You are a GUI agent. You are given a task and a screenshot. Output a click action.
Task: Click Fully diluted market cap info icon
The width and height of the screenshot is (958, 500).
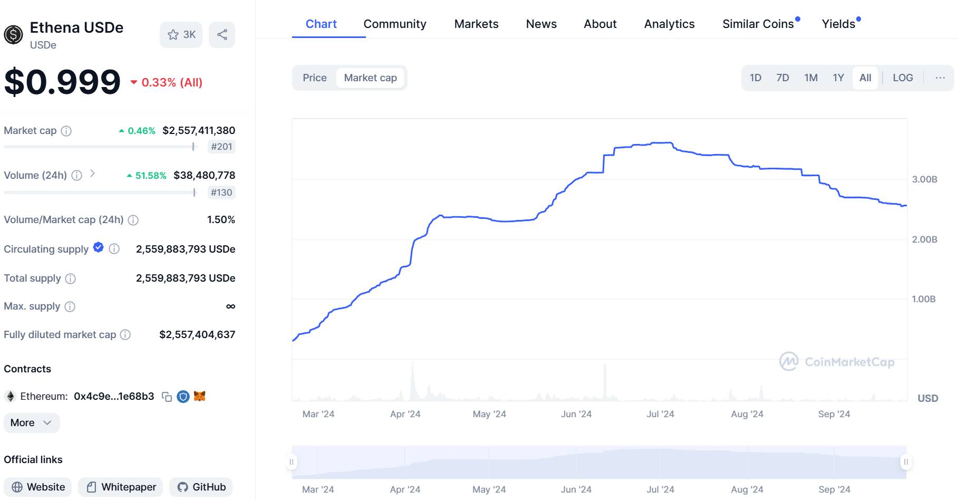[125, 334]
